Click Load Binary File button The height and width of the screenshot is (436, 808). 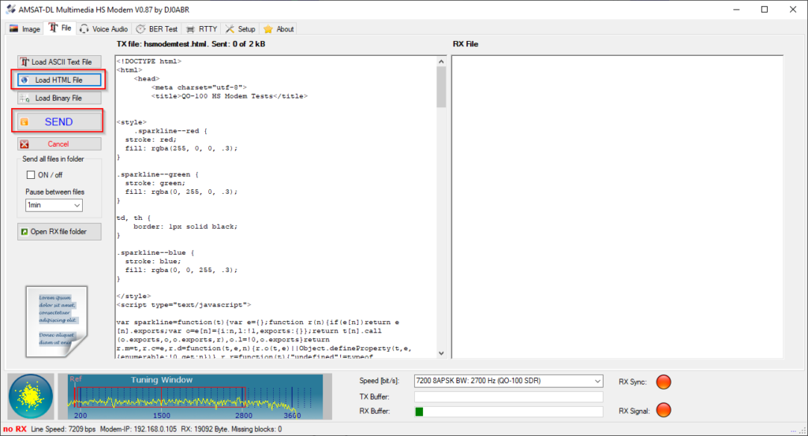click(59, 98)
